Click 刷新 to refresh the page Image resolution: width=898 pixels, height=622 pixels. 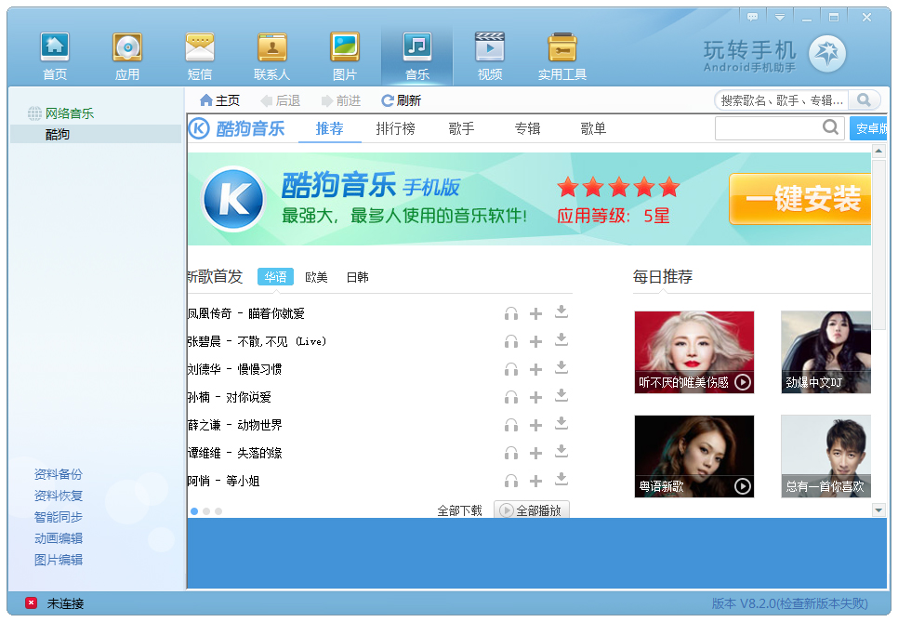click(402, 100)
